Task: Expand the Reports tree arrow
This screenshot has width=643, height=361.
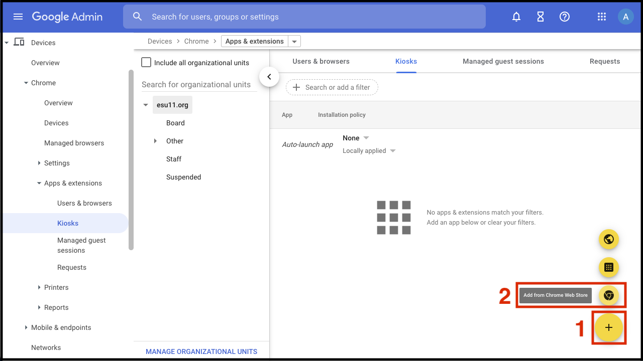Action: 39,307
